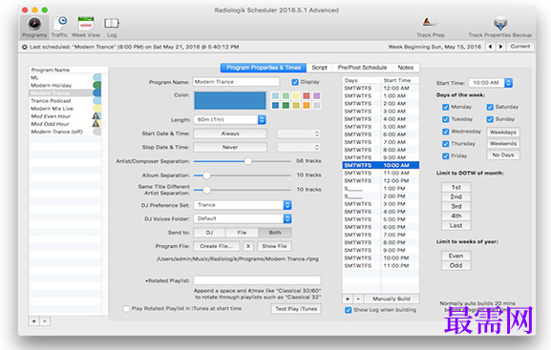Open the Start Time 10:00 AM dropdown
The image size is (551, 350).
[x=490, y=83]
